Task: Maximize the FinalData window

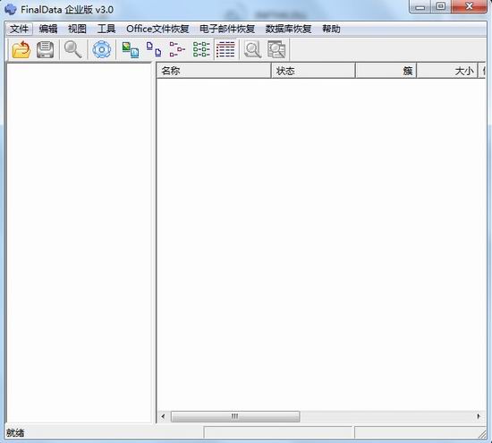Action: point(441,6)
